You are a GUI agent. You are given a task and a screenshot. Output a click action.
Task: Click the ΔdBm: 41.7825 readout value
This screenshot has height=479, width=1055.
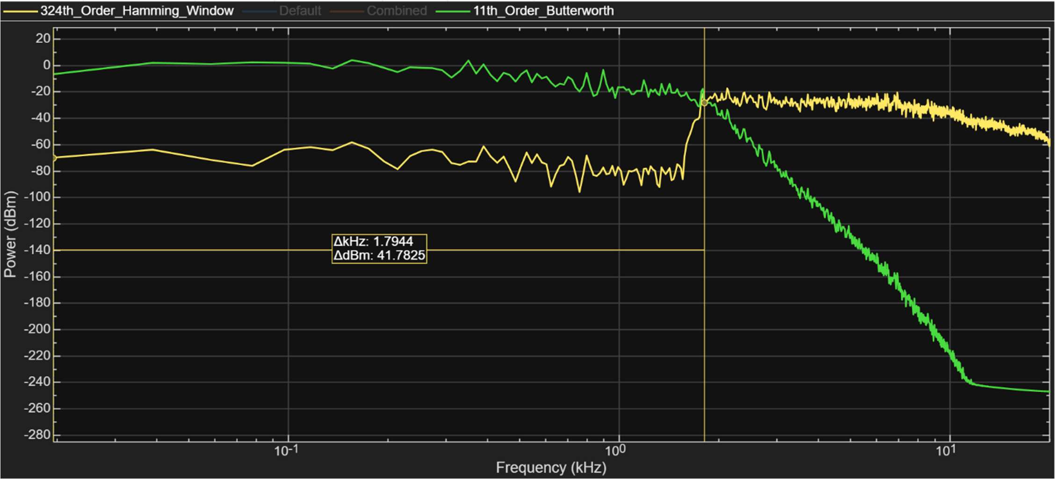click(379, 255)
